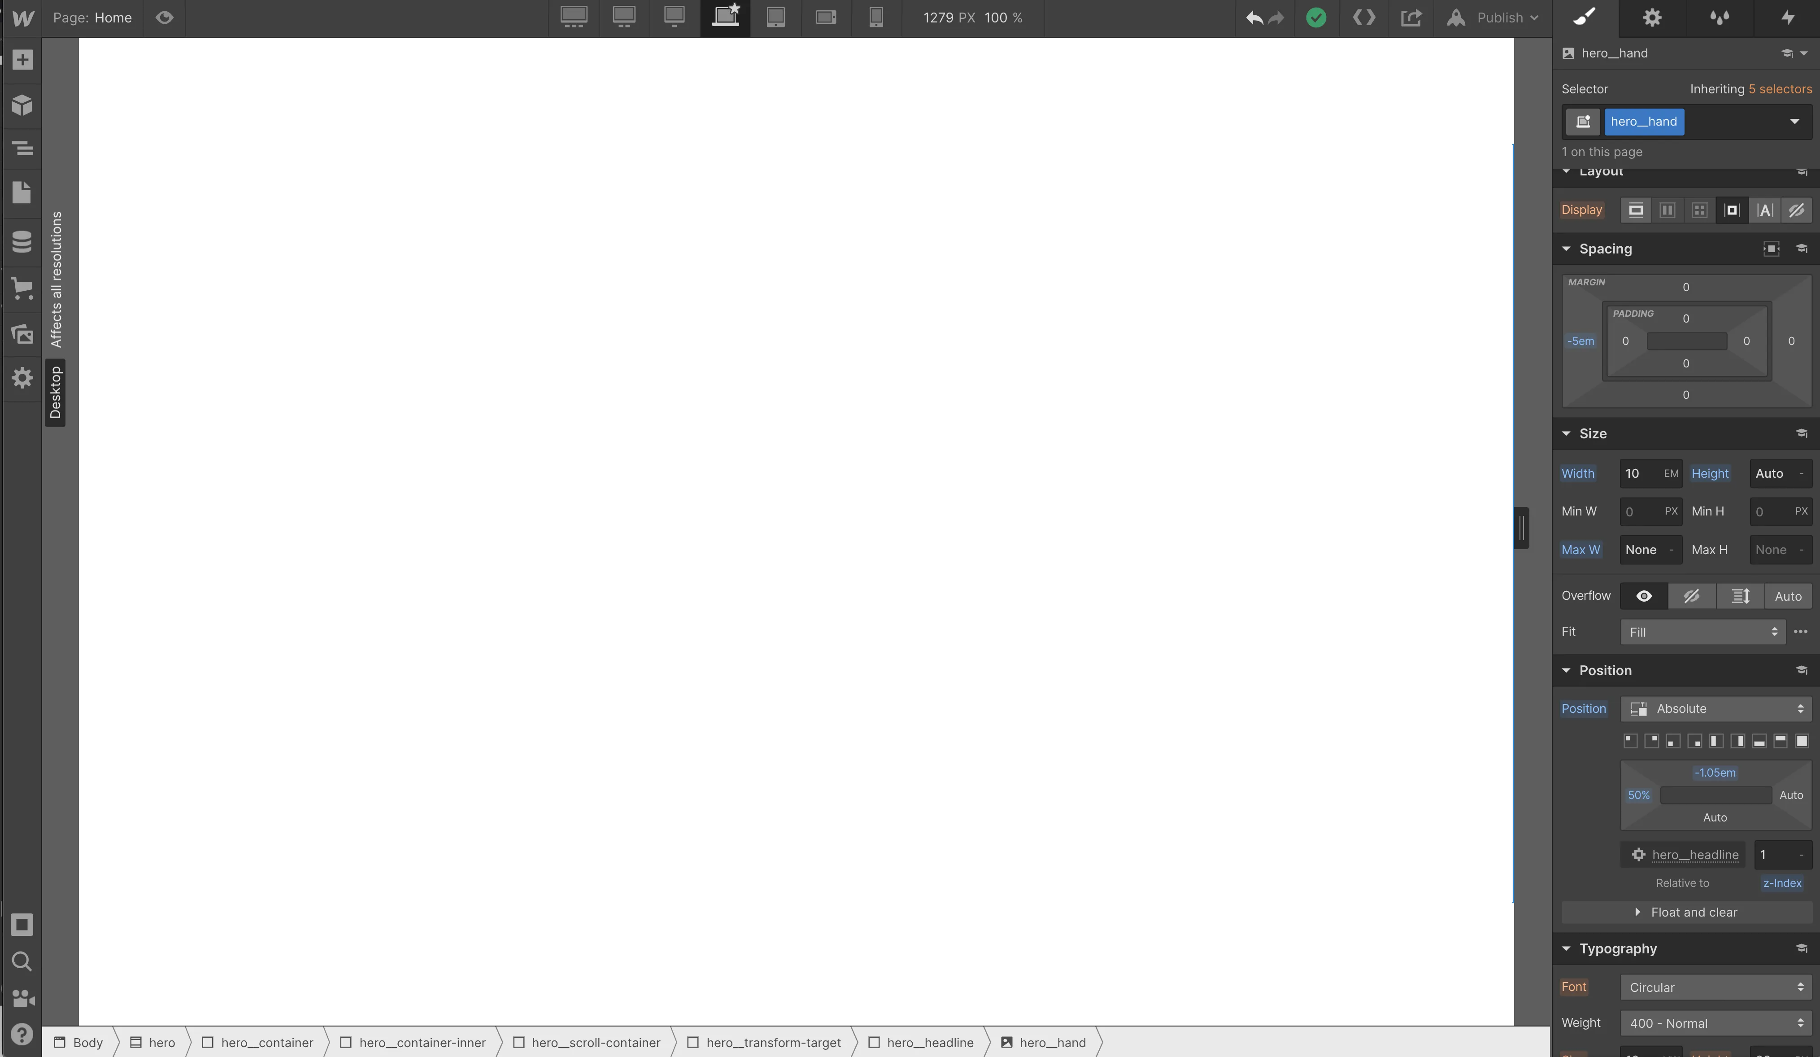
Task: Open the Ecommerce cart panel
Action: click(22, 289)
